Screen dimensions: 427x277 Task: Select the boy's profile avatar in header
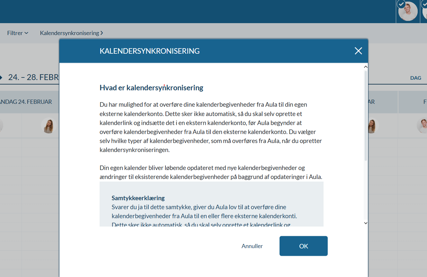point(408,12)
